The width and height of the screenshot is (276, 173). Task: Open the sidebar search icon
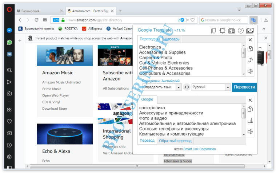[9, 70]
